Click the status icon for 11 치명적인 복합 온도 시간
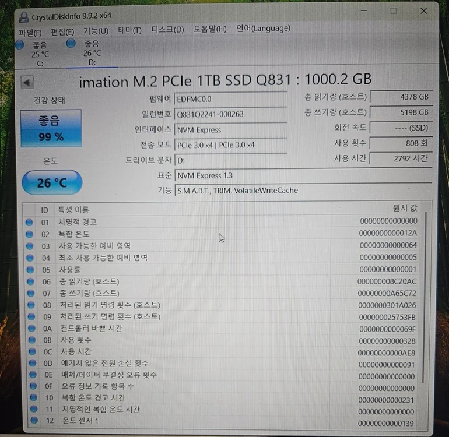The height and width of the screenshot is (437, 449). coord(34,409)
